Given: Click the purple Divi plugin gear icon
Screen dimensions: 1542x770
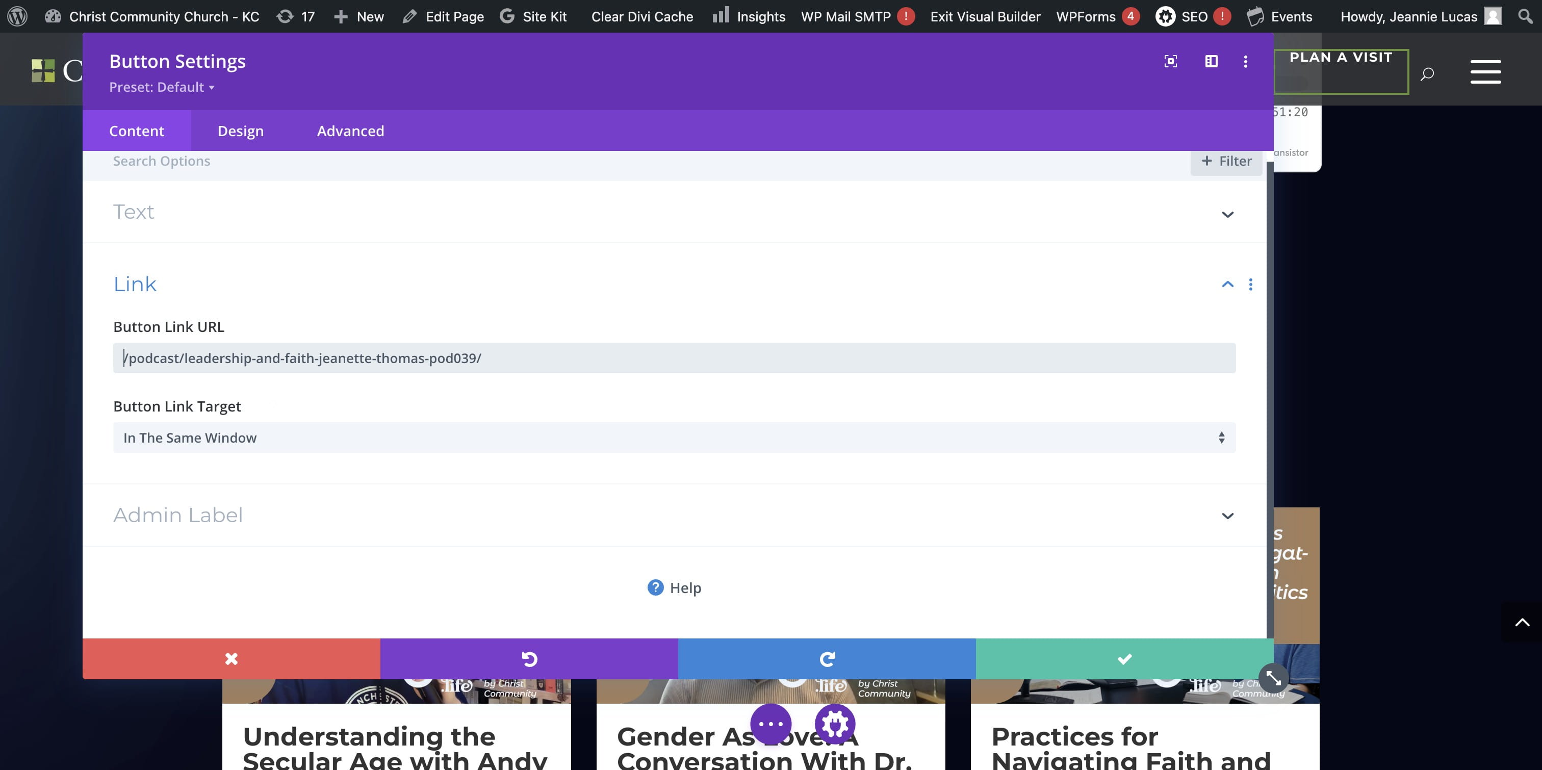Looking at the screenshot, I should point(835,724).
